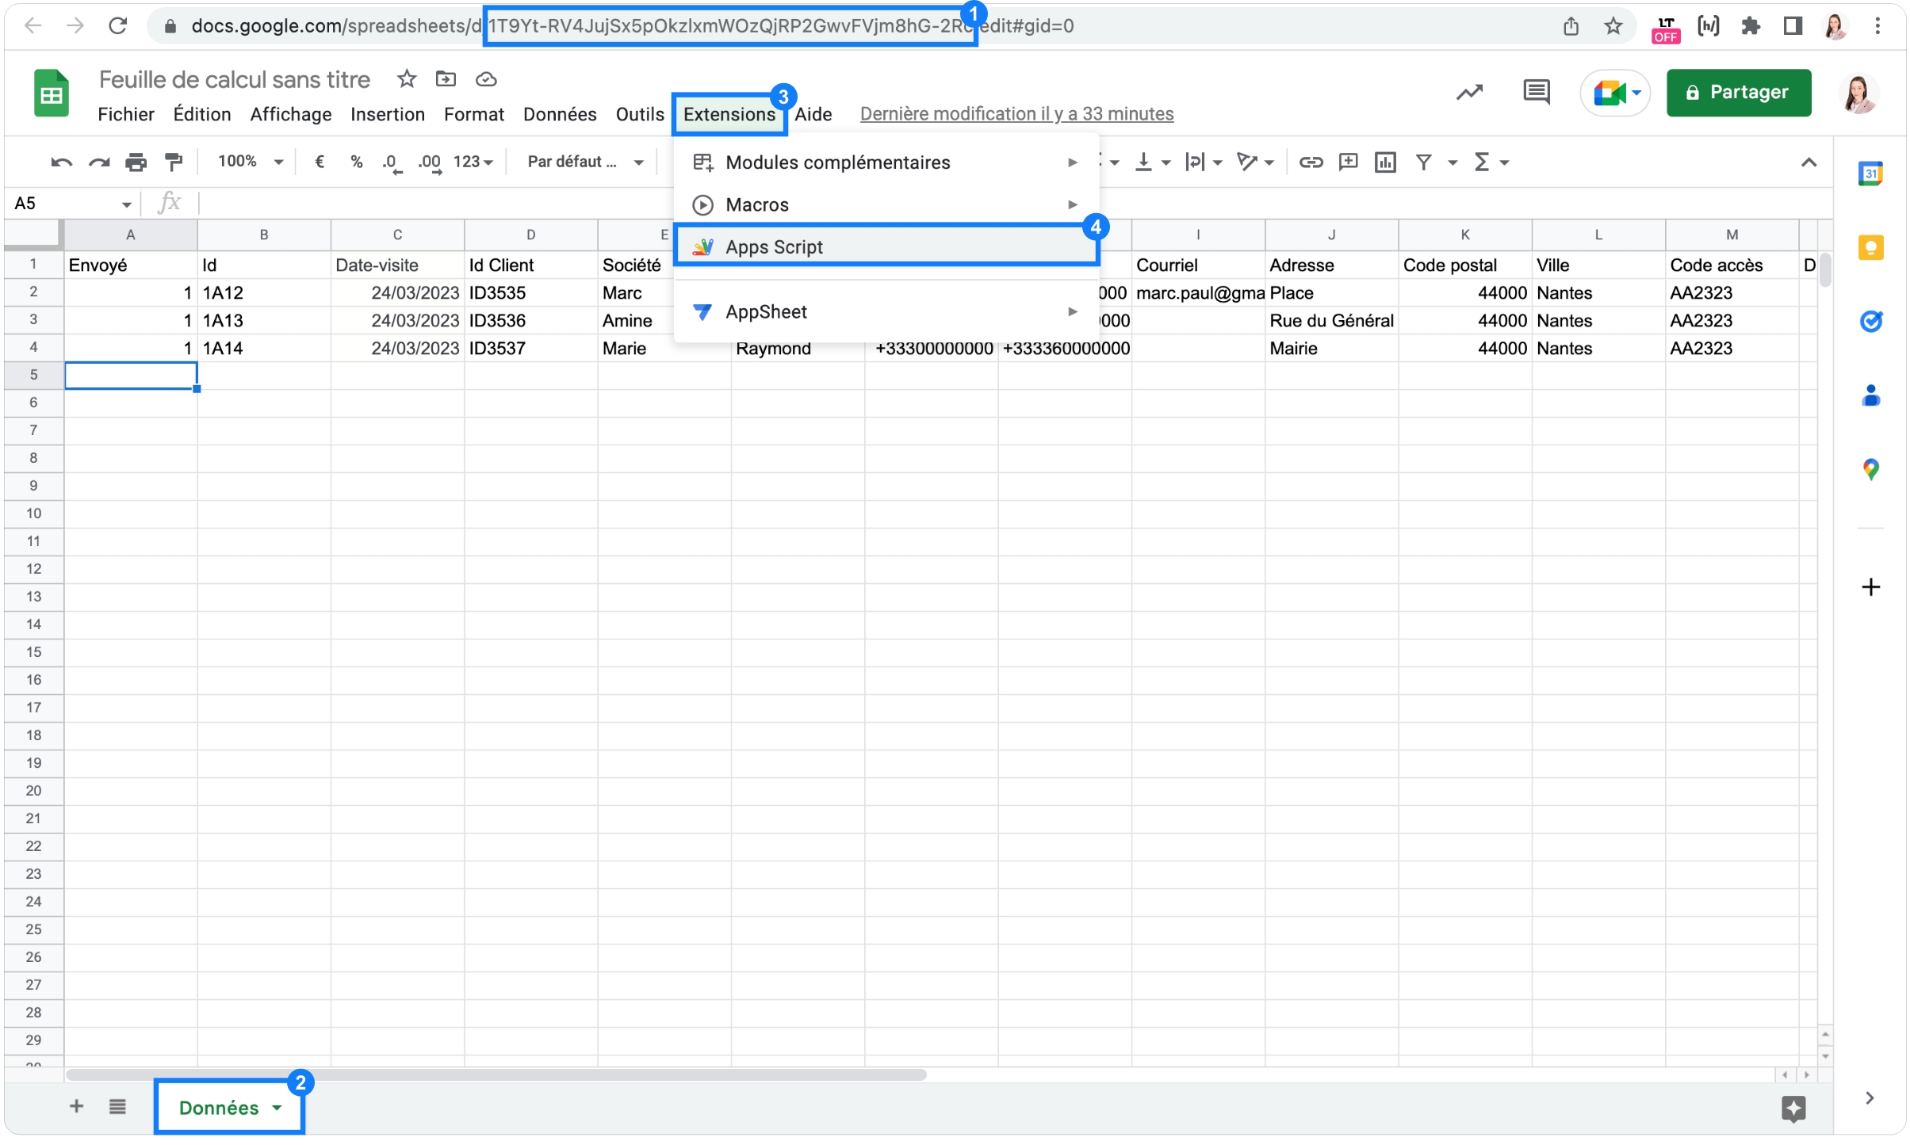This screenshot has height=1145, width=1910.
Task: Apply percent number format
Action: pos(357,162)
